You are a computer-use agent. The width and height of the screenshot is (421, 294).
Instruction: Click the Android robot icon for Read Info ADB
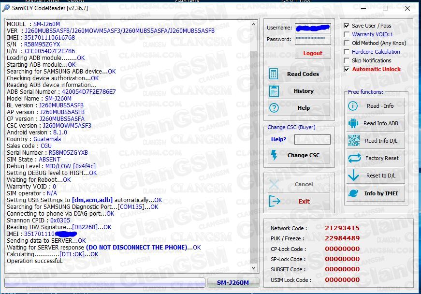[353, 123]
